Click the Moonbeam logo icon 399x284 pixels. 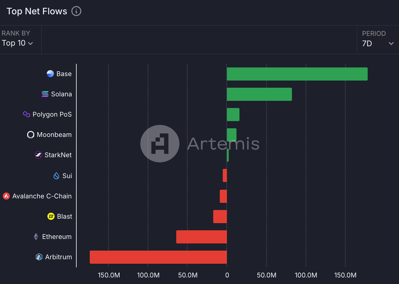pos(31,135)
